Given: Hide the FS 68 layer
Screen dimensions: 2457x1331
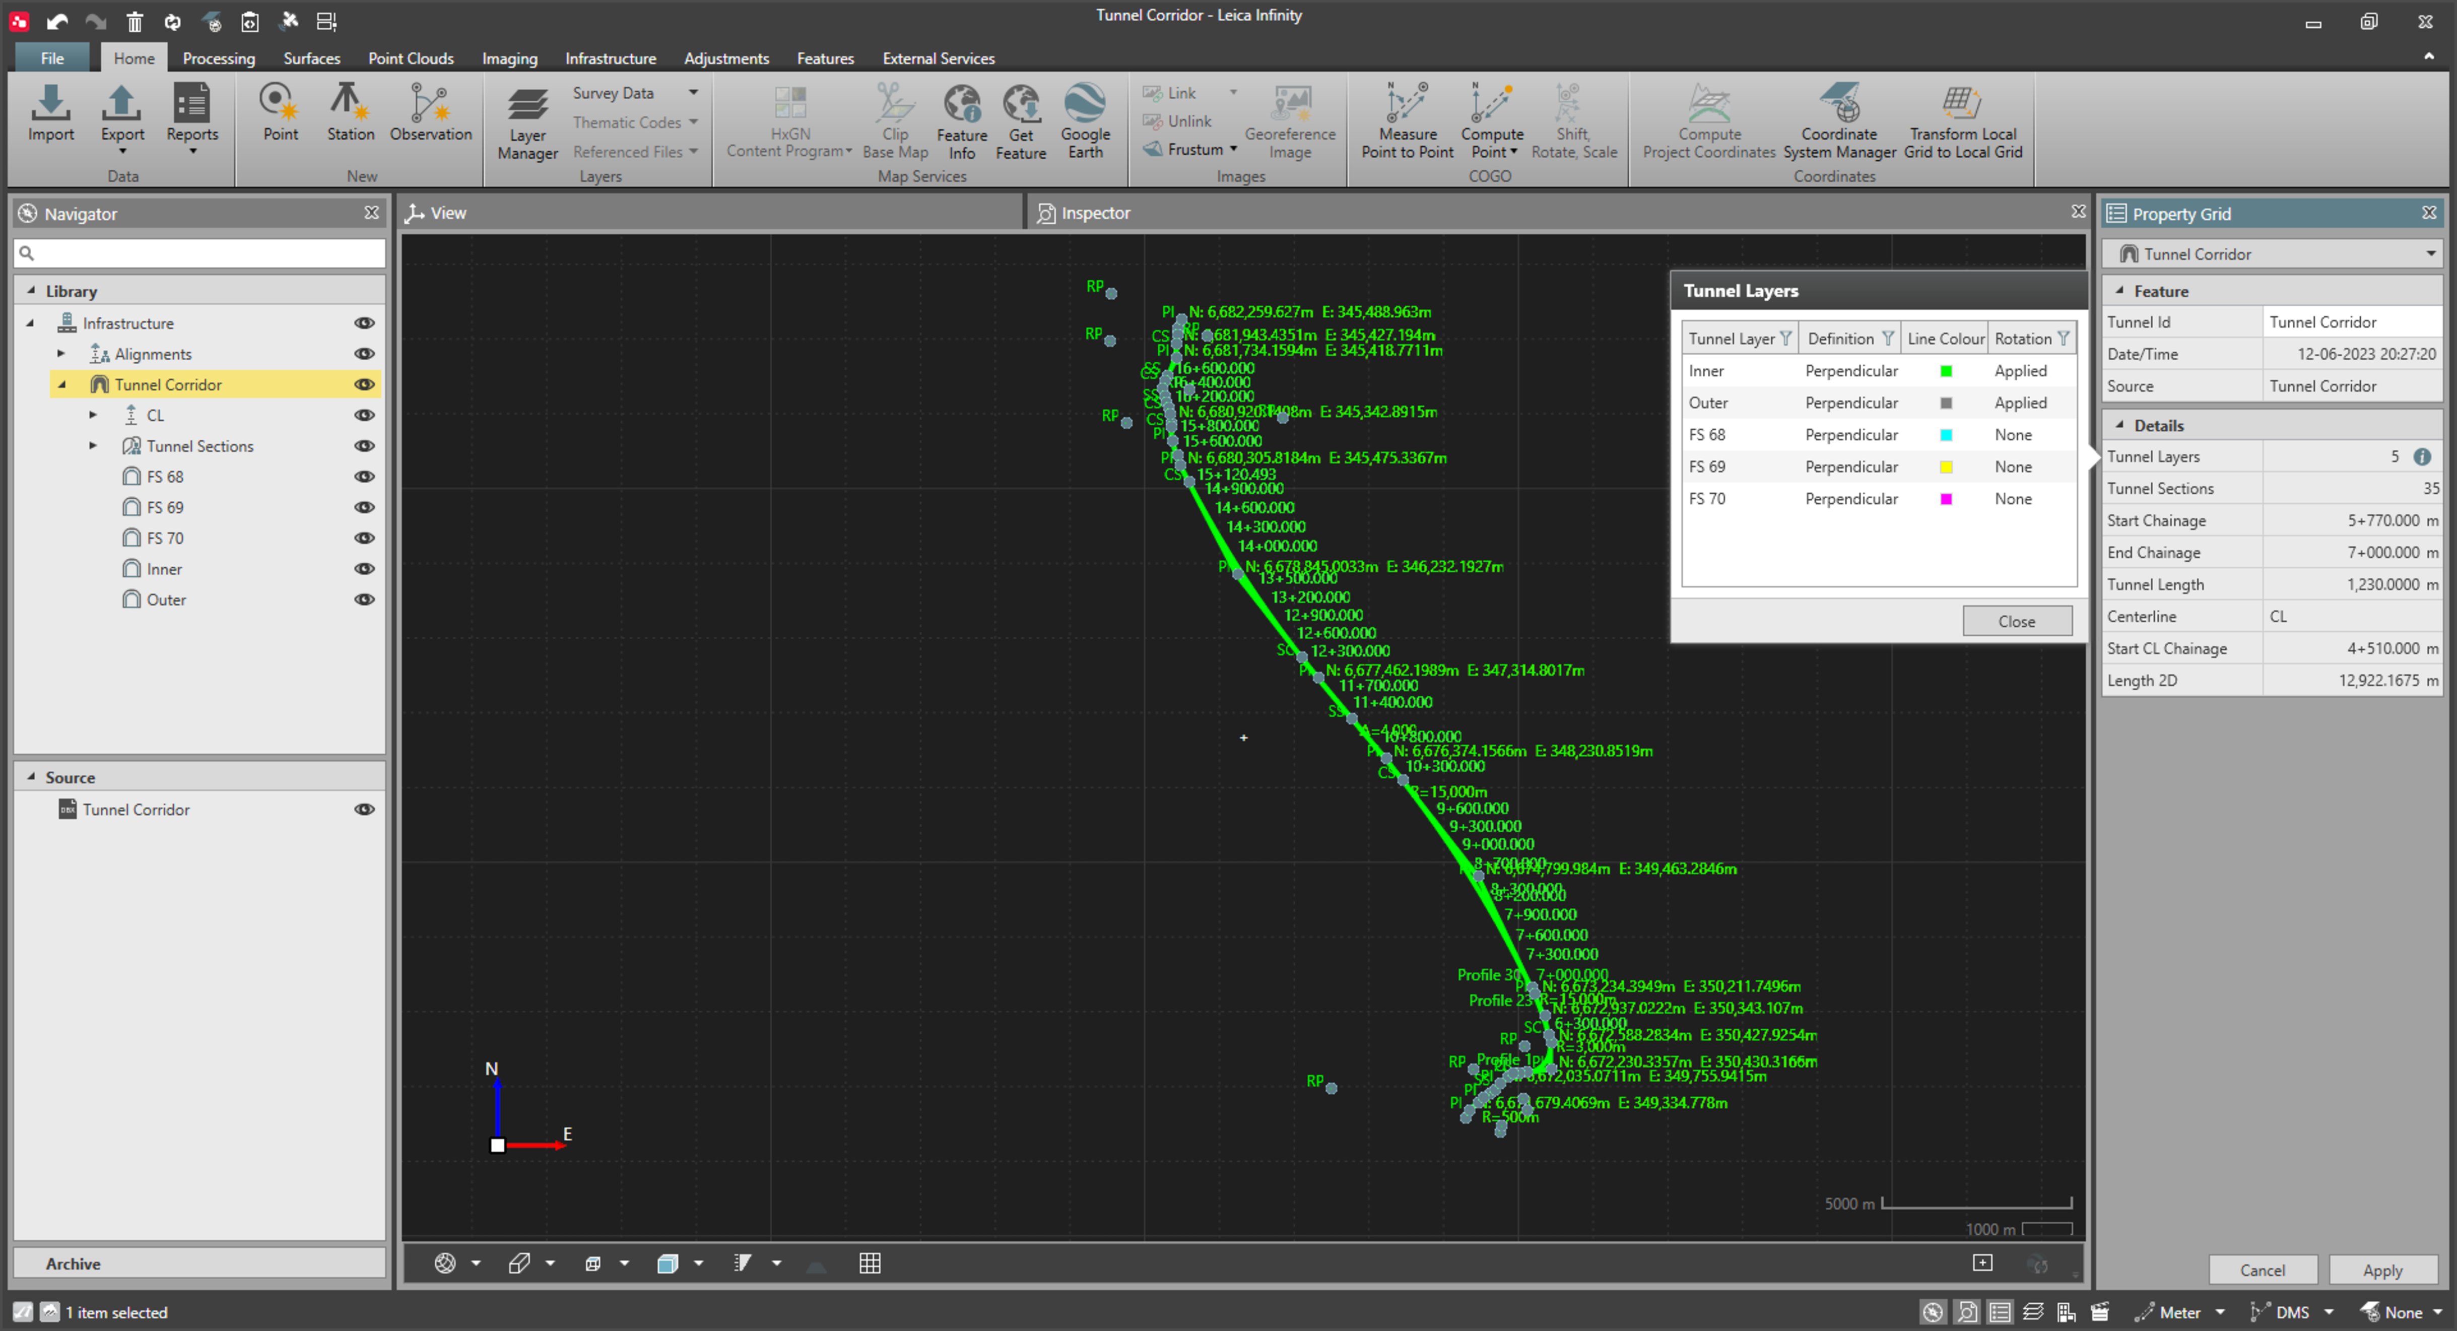Looking at the screenshot, I should pos(363,476).
